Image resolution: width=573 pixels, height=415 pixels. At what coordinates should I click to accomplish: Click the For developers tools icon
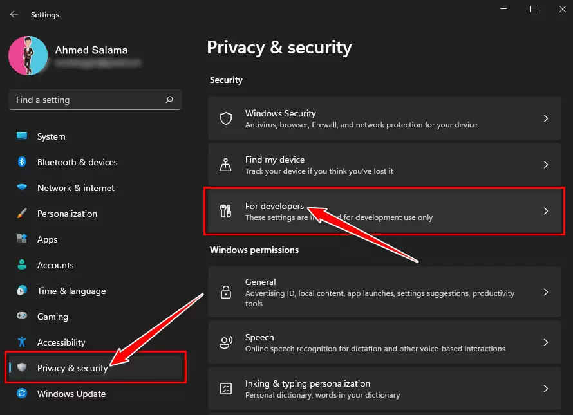coord(225,211)
